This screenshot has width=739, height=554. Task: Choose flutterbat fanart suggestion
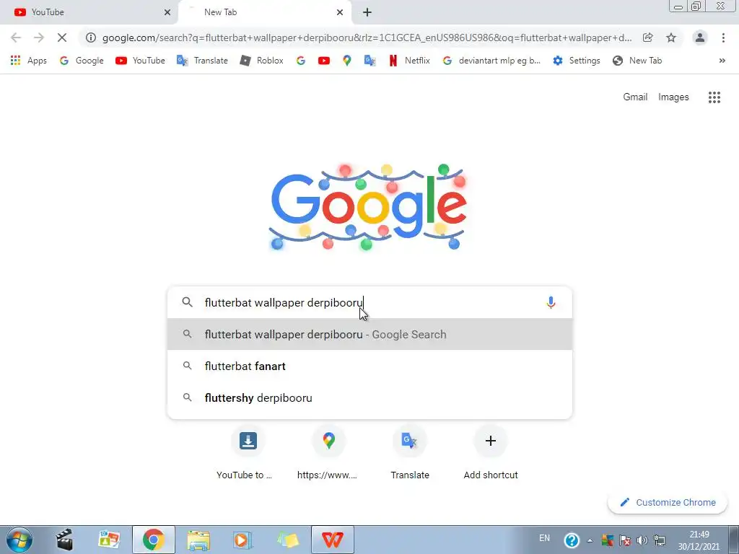(369, 366)
